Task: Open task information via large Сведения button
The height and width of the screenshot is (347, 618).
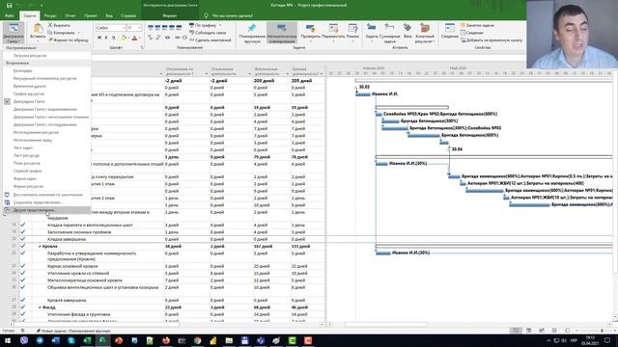Action: (450, 31)
